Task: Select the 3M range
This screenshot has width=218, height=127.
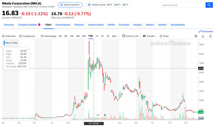Action: tap(78, 36)
